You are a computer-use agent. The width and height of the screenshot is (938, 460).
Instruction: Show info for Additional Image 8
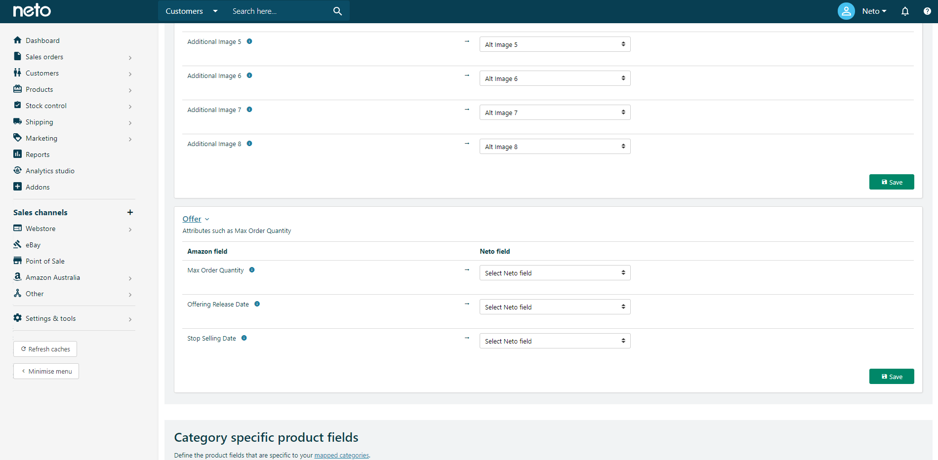pos(249,144)
